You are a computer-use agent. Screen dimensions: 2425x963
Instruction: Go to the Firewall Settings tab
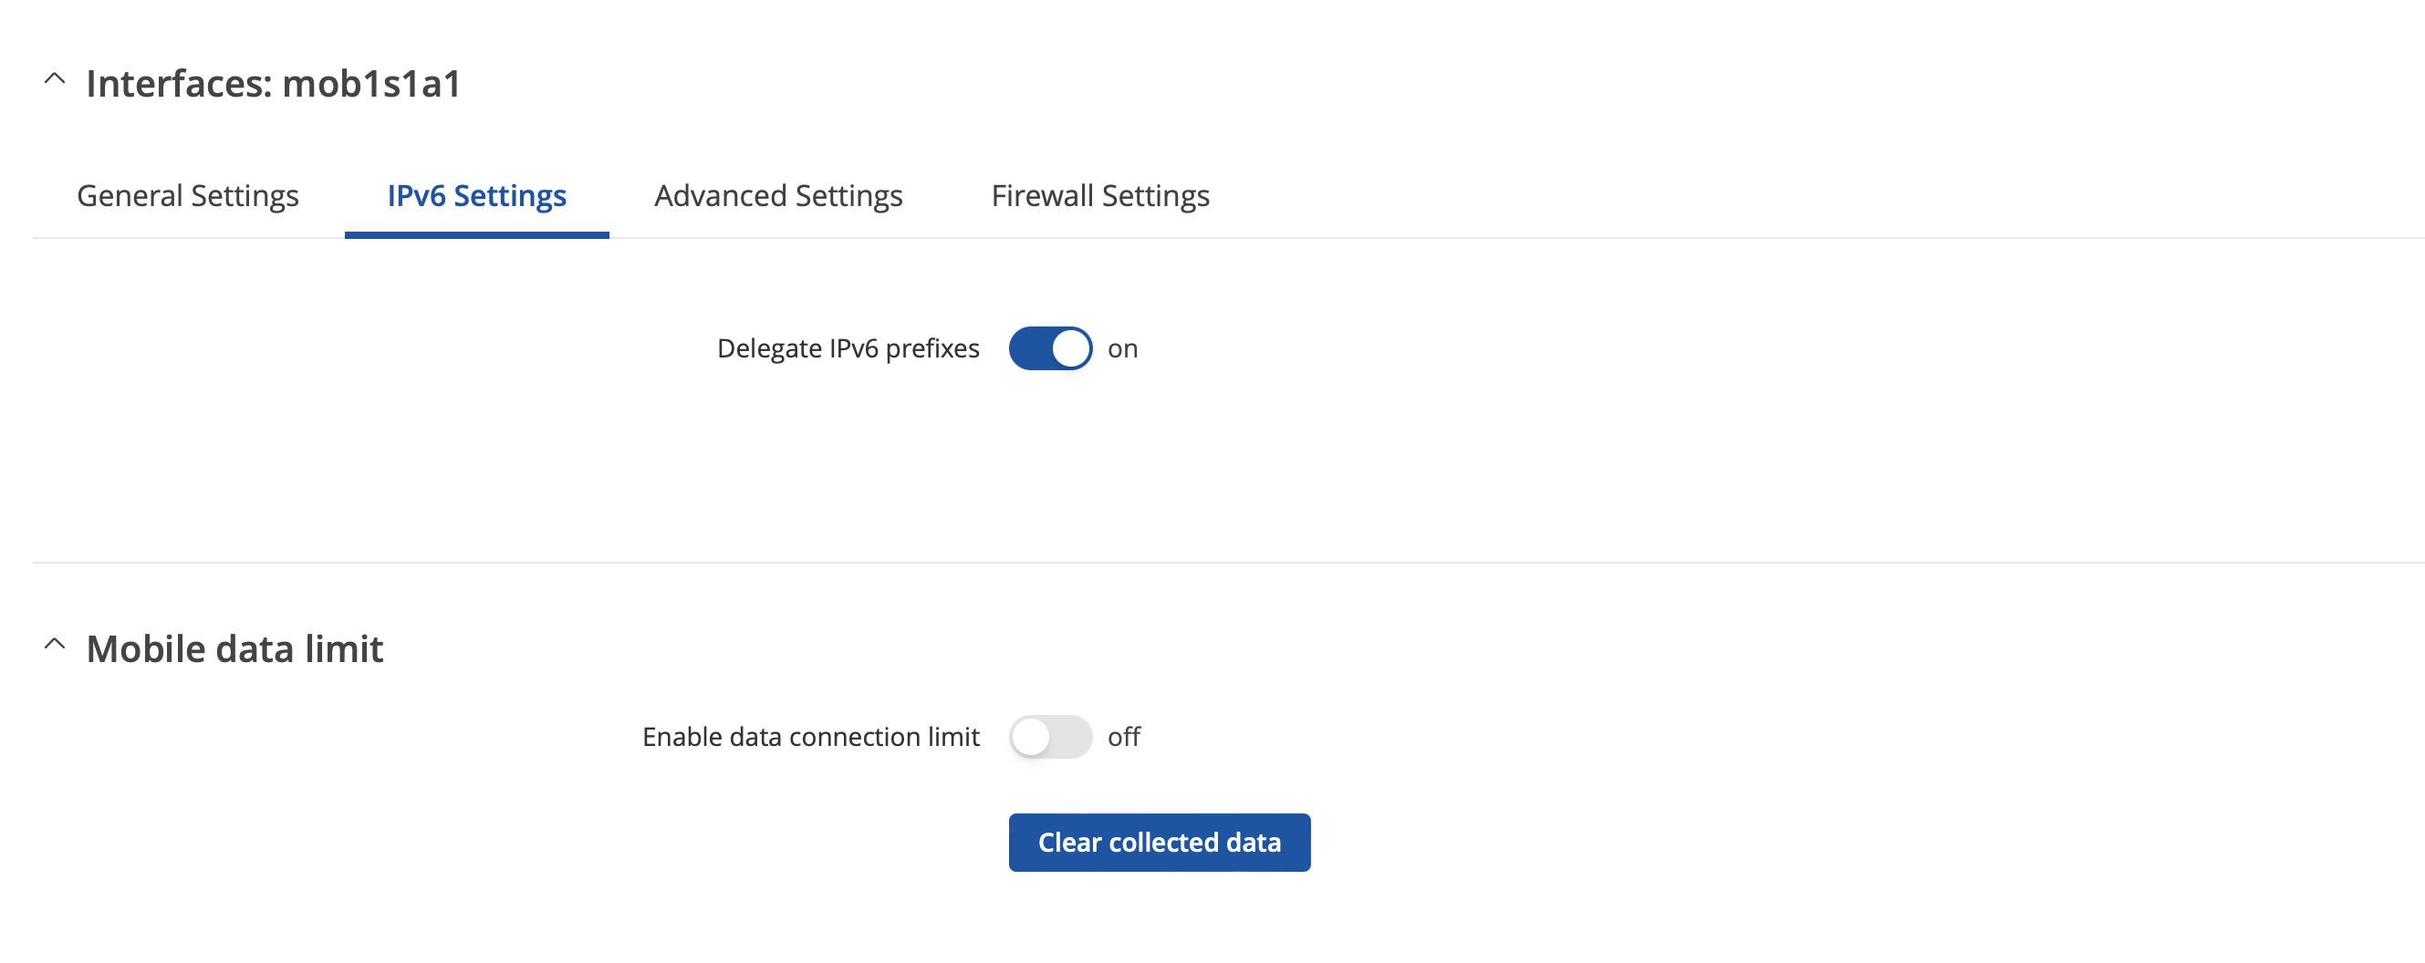1100,196
